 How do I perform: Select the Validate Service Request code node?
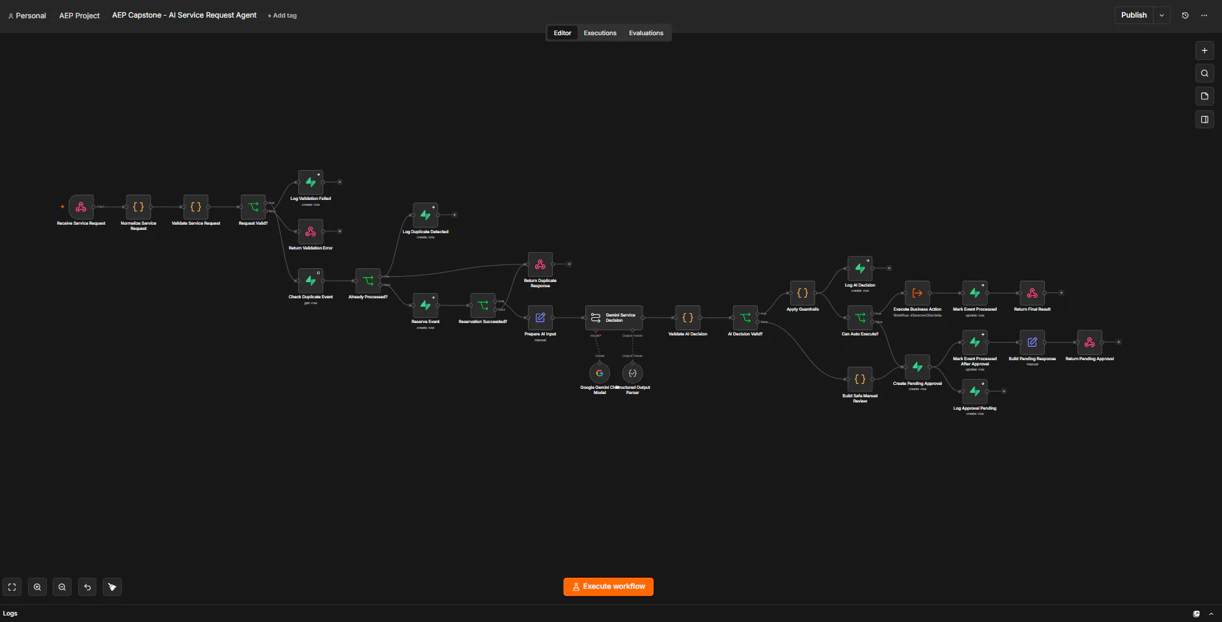pyautogui.click(x=196, y=207)
